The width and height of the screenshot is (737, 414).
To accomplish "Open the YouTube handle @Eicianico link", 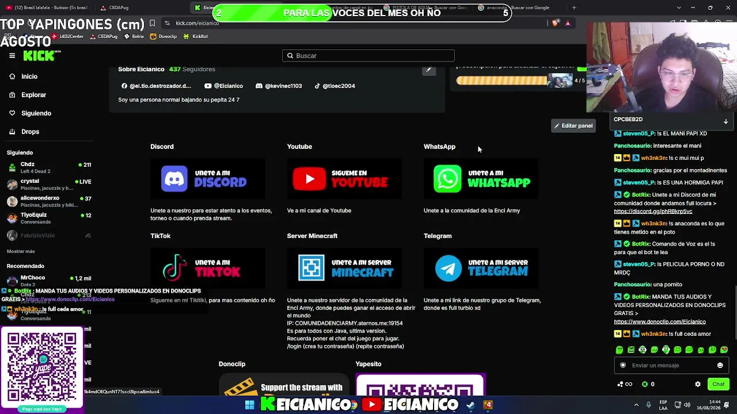I will click(223, 86).
